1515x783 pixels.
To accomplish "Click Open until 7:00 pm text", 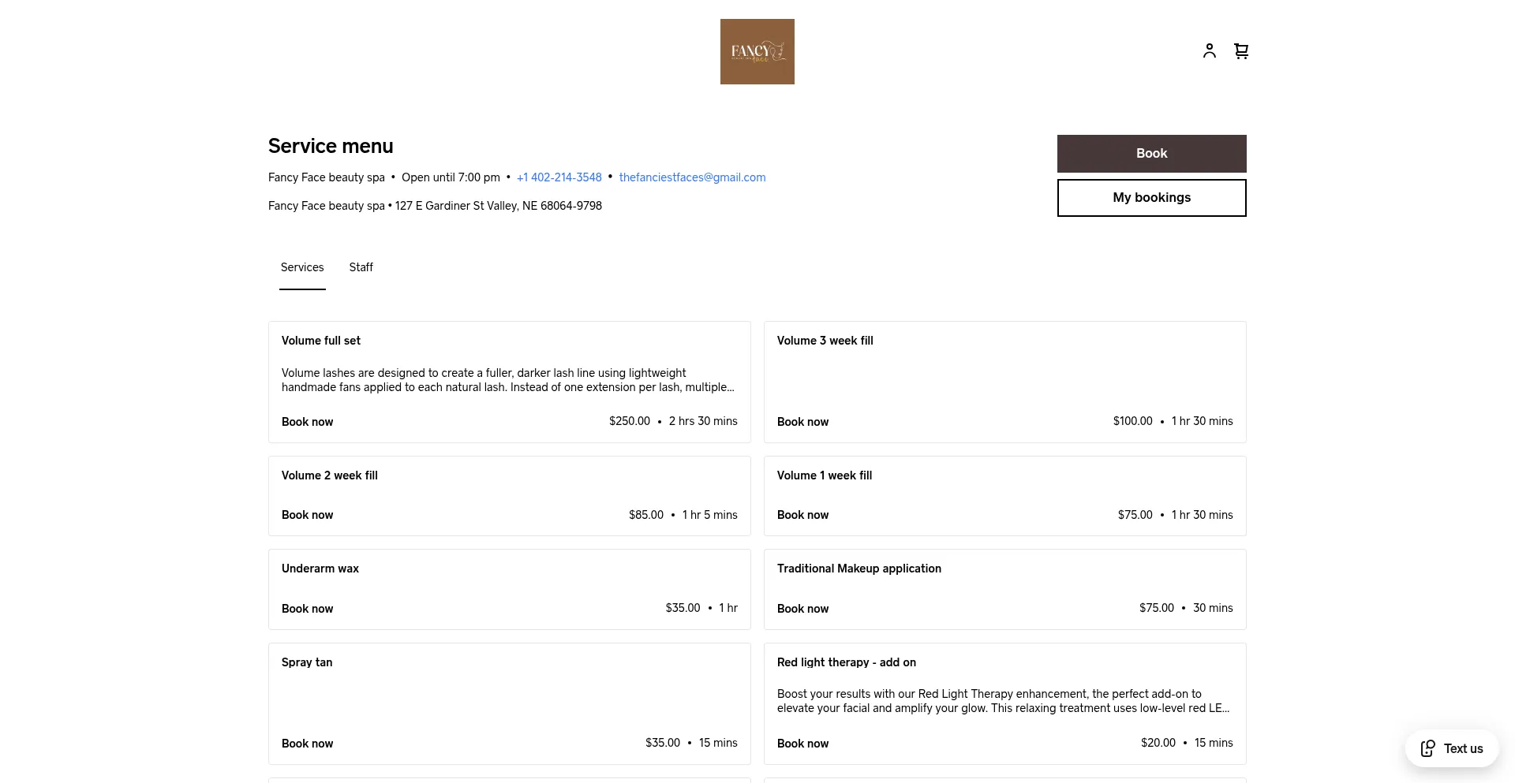I will (x=451, y=177).
